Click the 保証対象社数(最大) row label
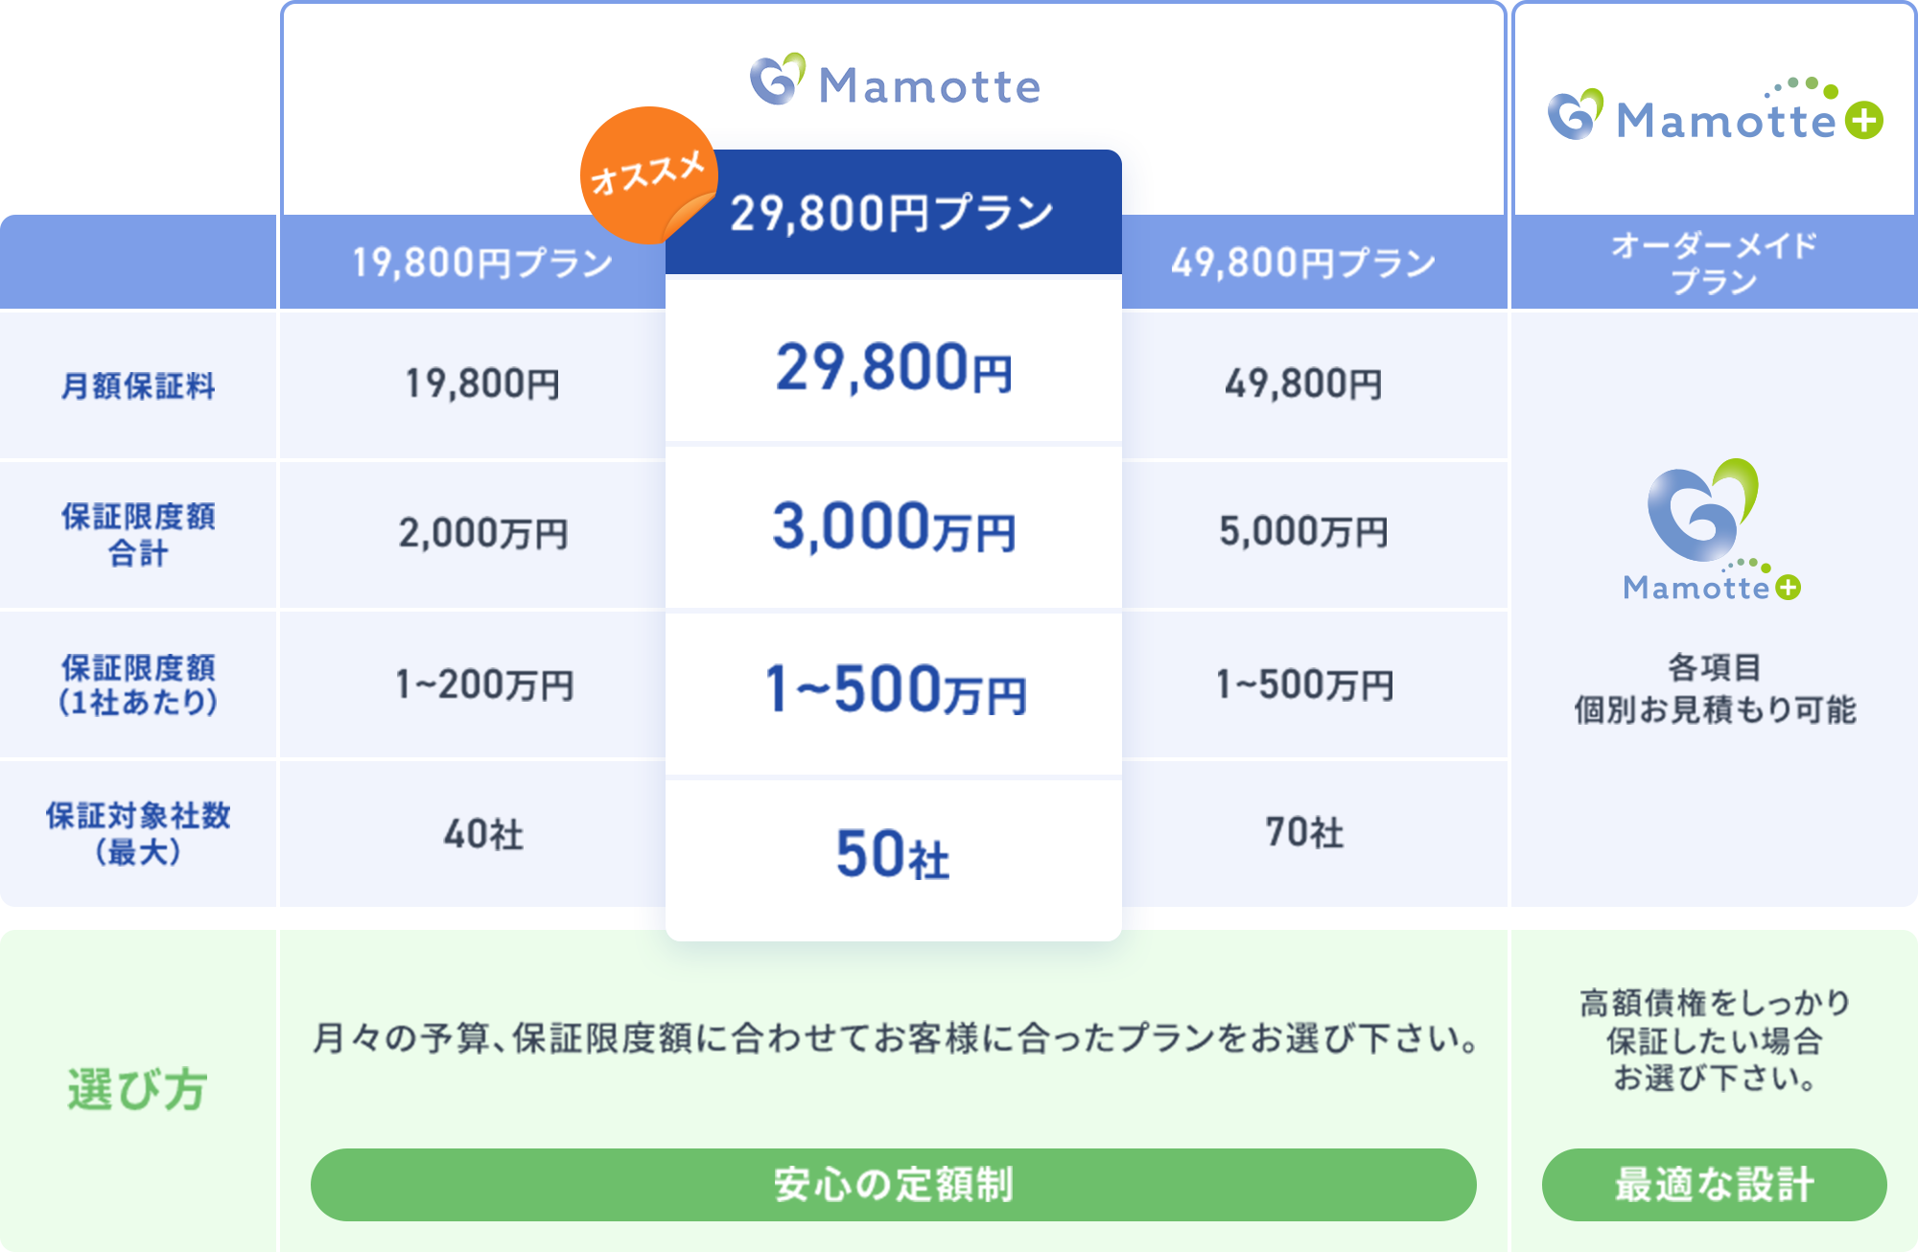The height and width of the screenshot is (1252, 1918). tap(138, 833)
